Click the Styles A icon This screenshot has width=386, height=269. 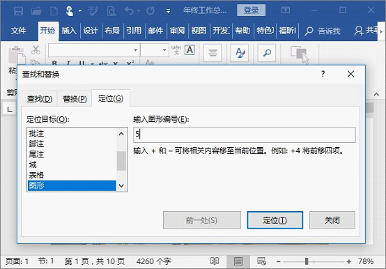[240, 53]
